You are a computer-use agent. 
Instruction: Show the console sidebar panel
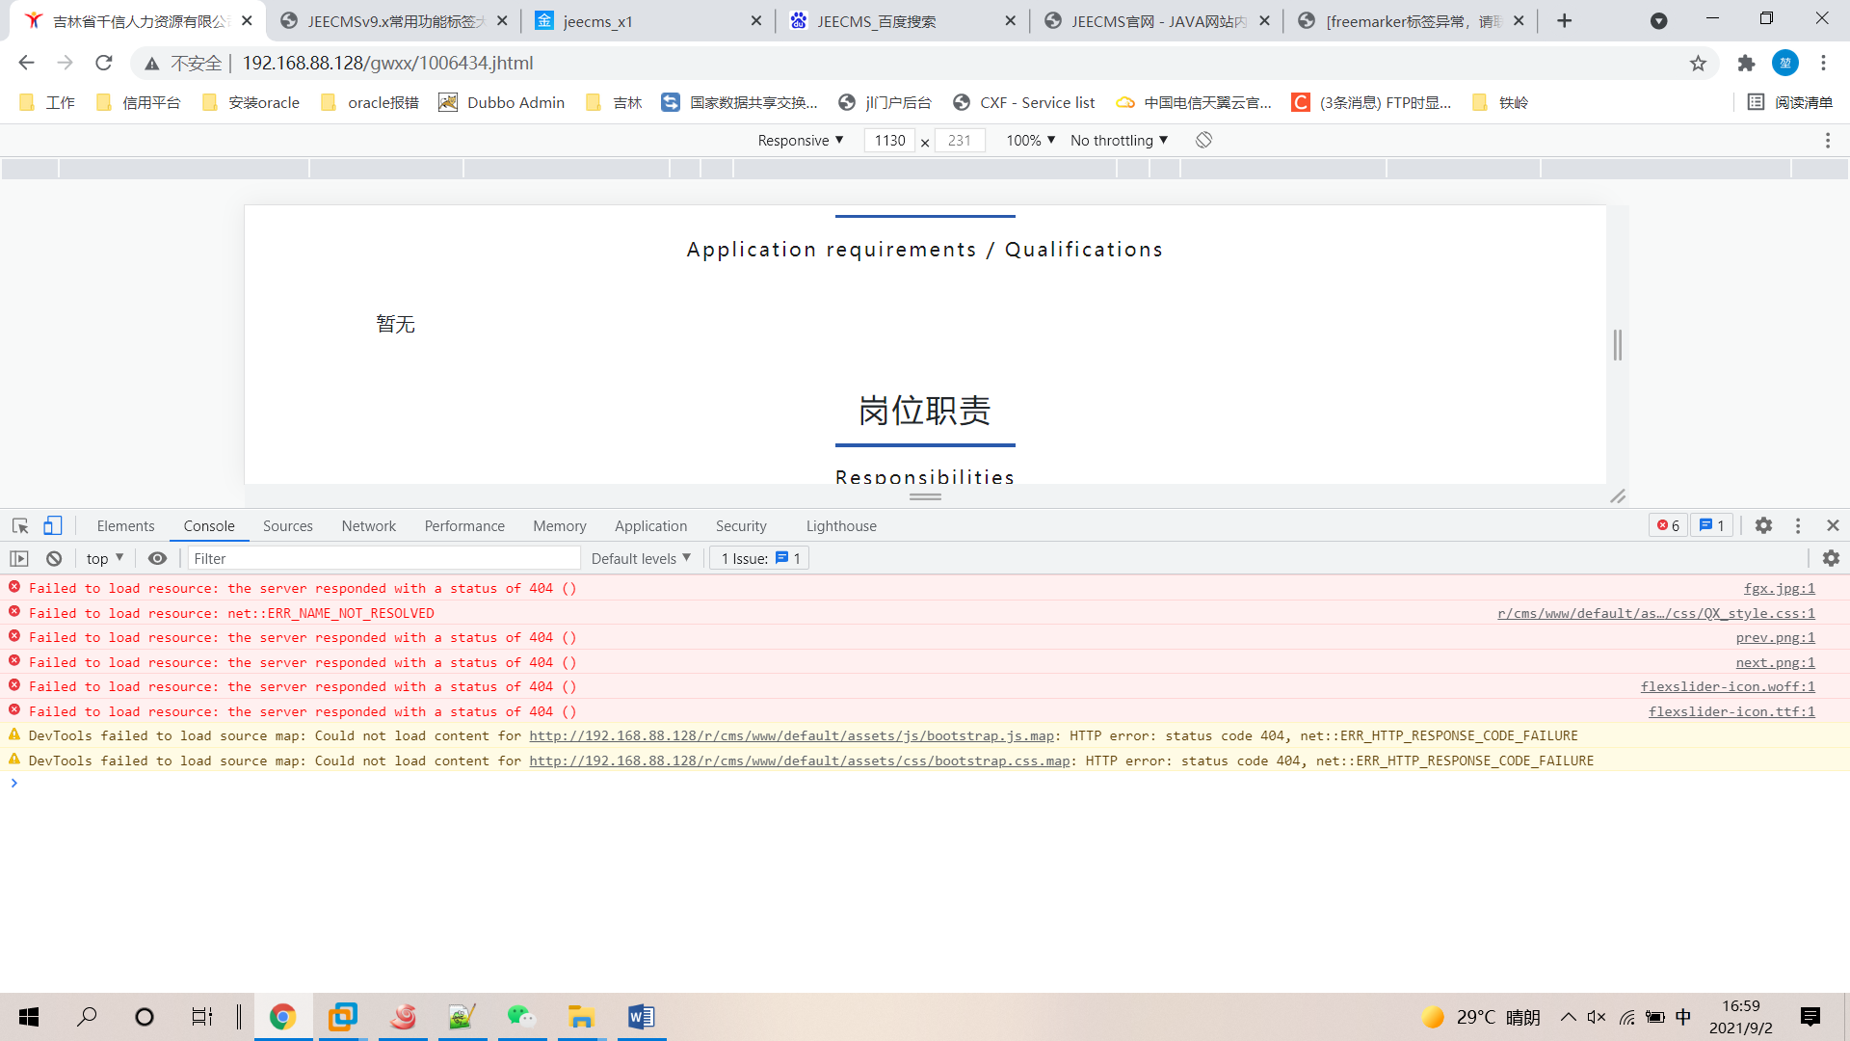(x=19, y=558)
